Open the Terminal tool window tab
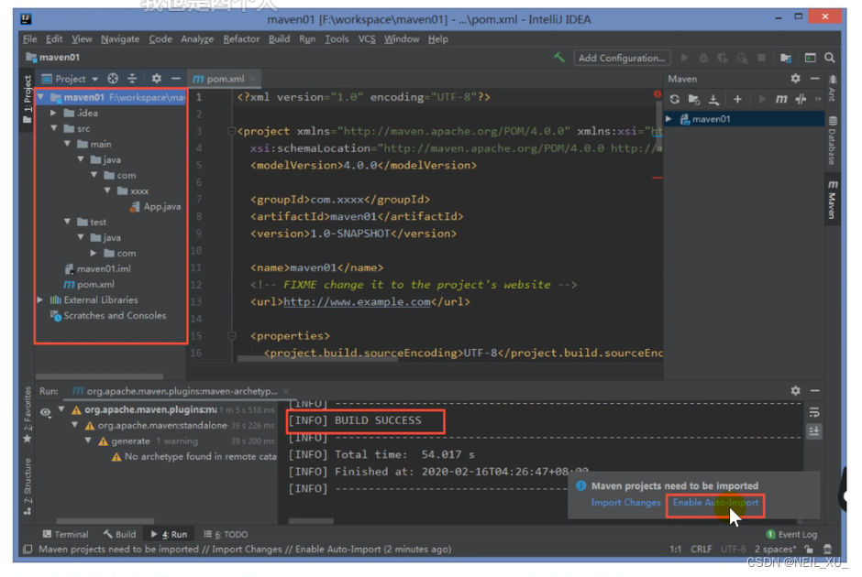The height and width of the screenshot is (577, 862). (65, 534)
